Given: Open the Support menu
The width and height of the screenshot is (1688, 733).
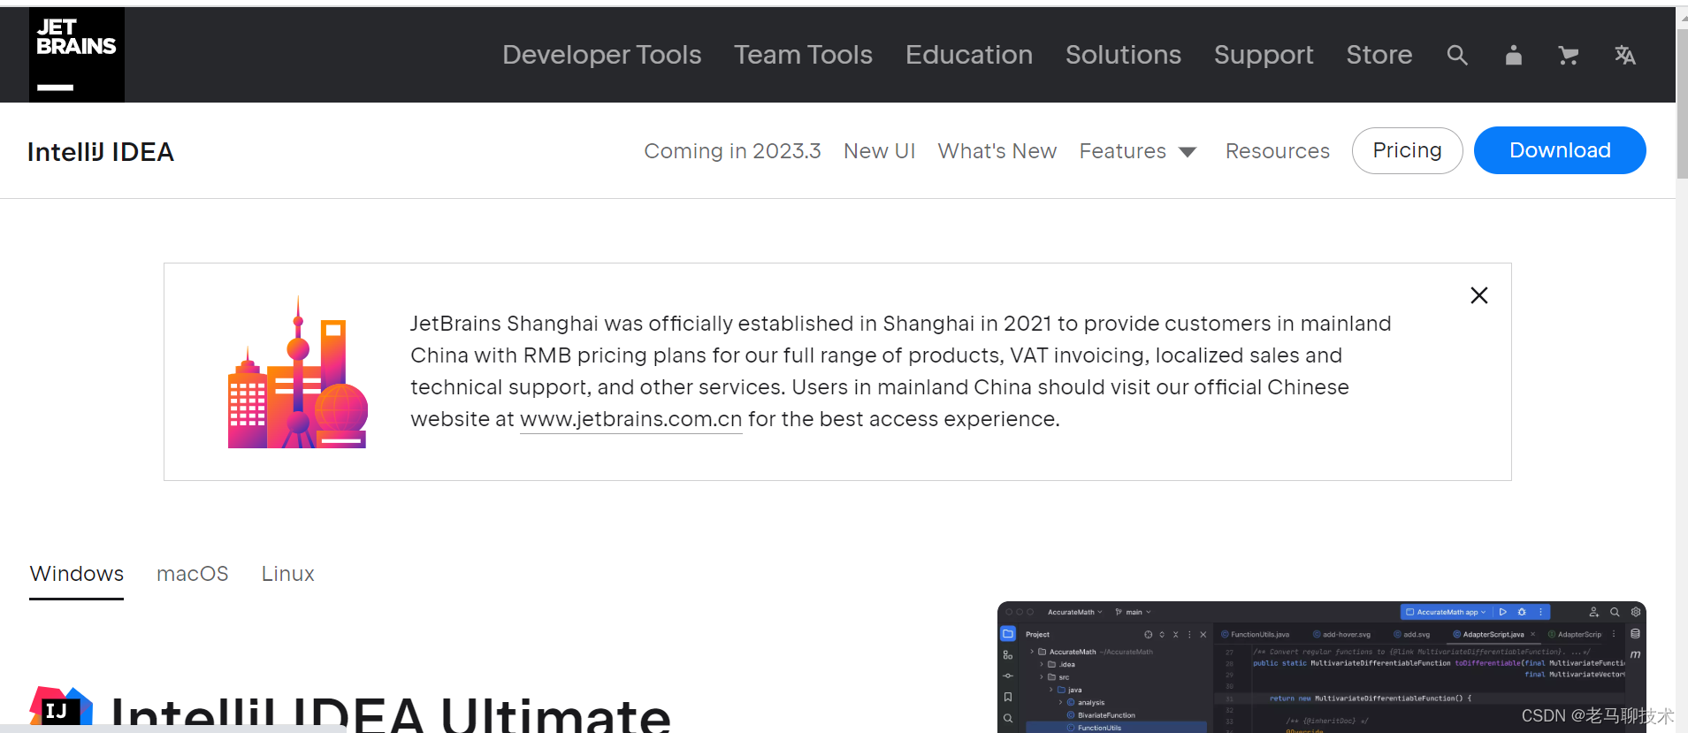Looking at the screenshot, I should [x=1264, y=55].
